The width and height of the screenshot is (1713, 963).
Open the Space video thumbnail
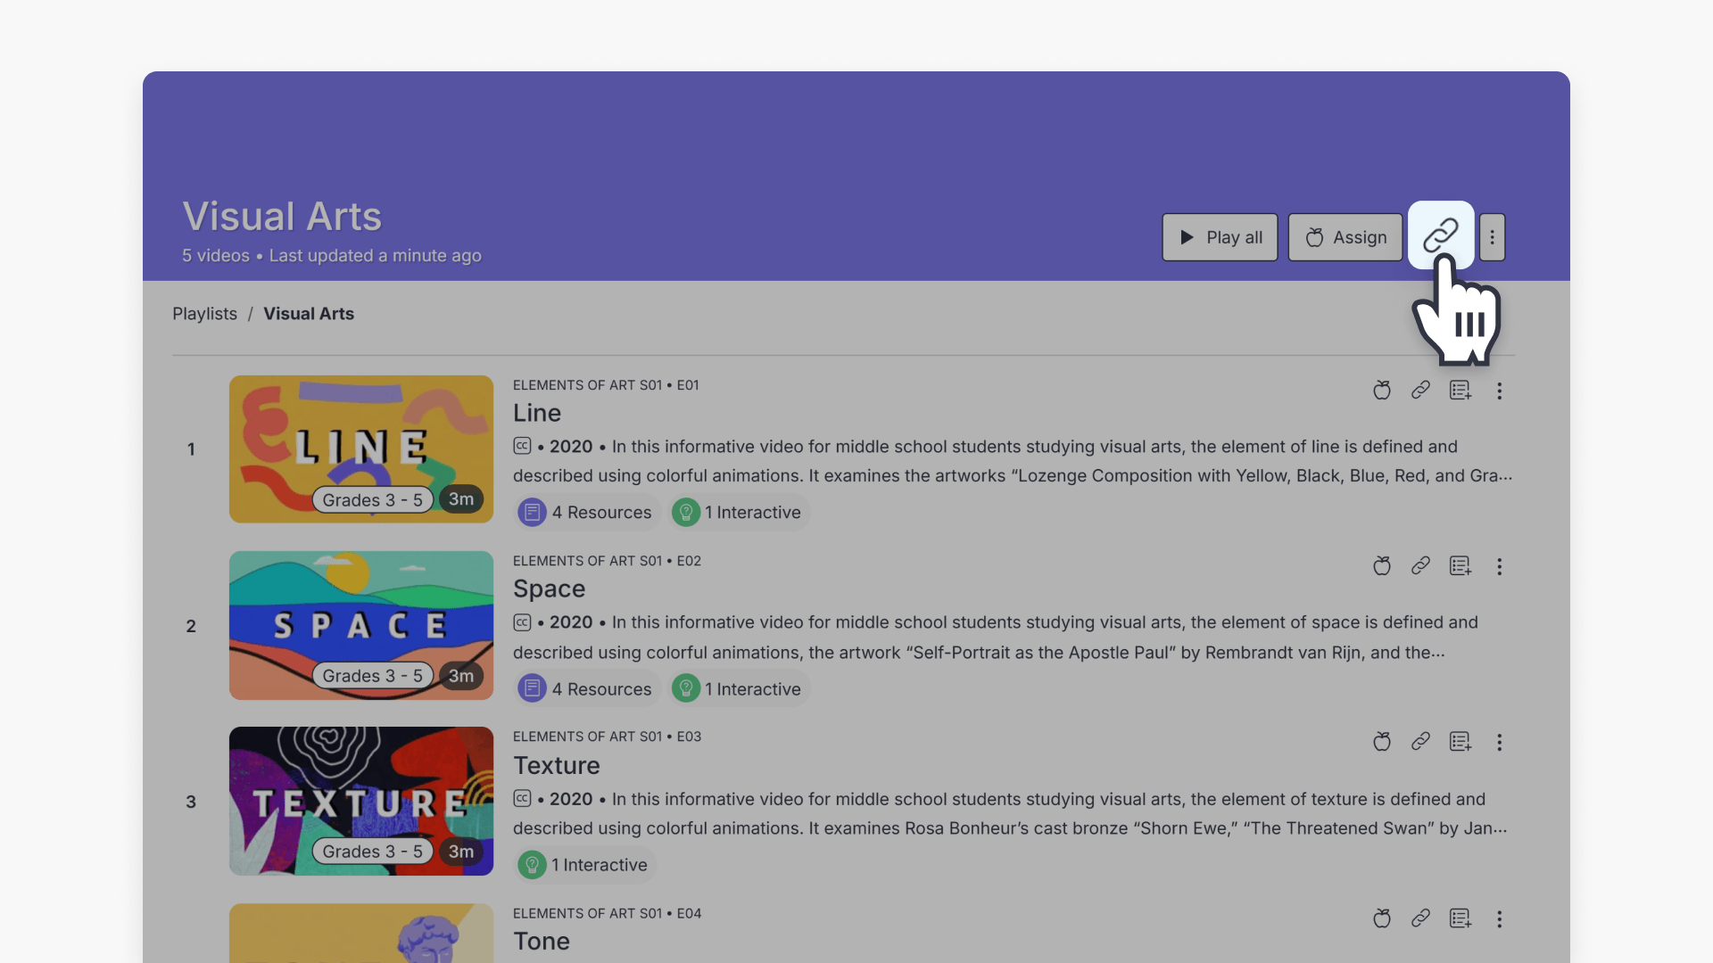click(x=360, y=624)
